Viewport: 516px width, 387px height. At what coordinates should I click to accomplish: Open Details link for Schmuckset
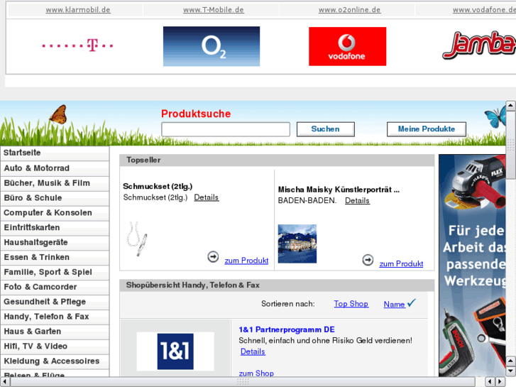pyautogui.click(x=207, y=197)
